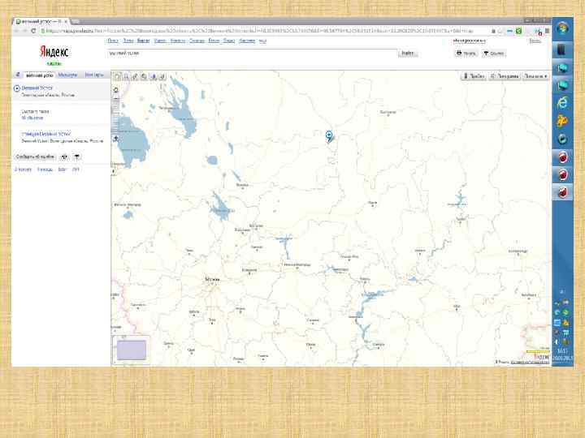Open the Помощь footer link
Image resolution: width=585 pixels, height=438 pixels.
tap(45, 170)
